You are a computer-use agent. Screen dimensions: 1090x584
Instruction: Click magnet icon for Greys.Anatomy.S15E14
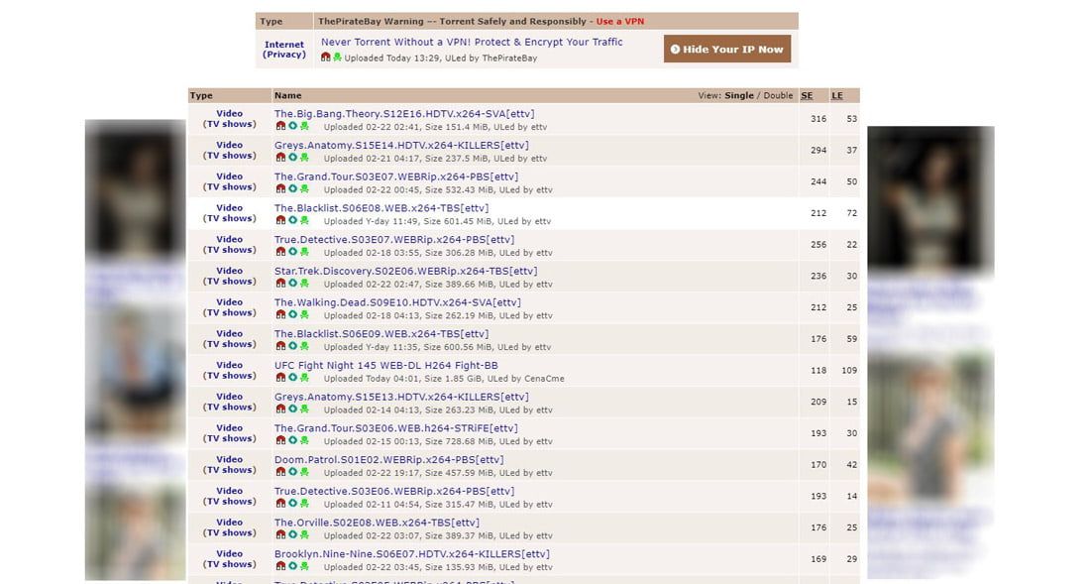click(280, 157)
